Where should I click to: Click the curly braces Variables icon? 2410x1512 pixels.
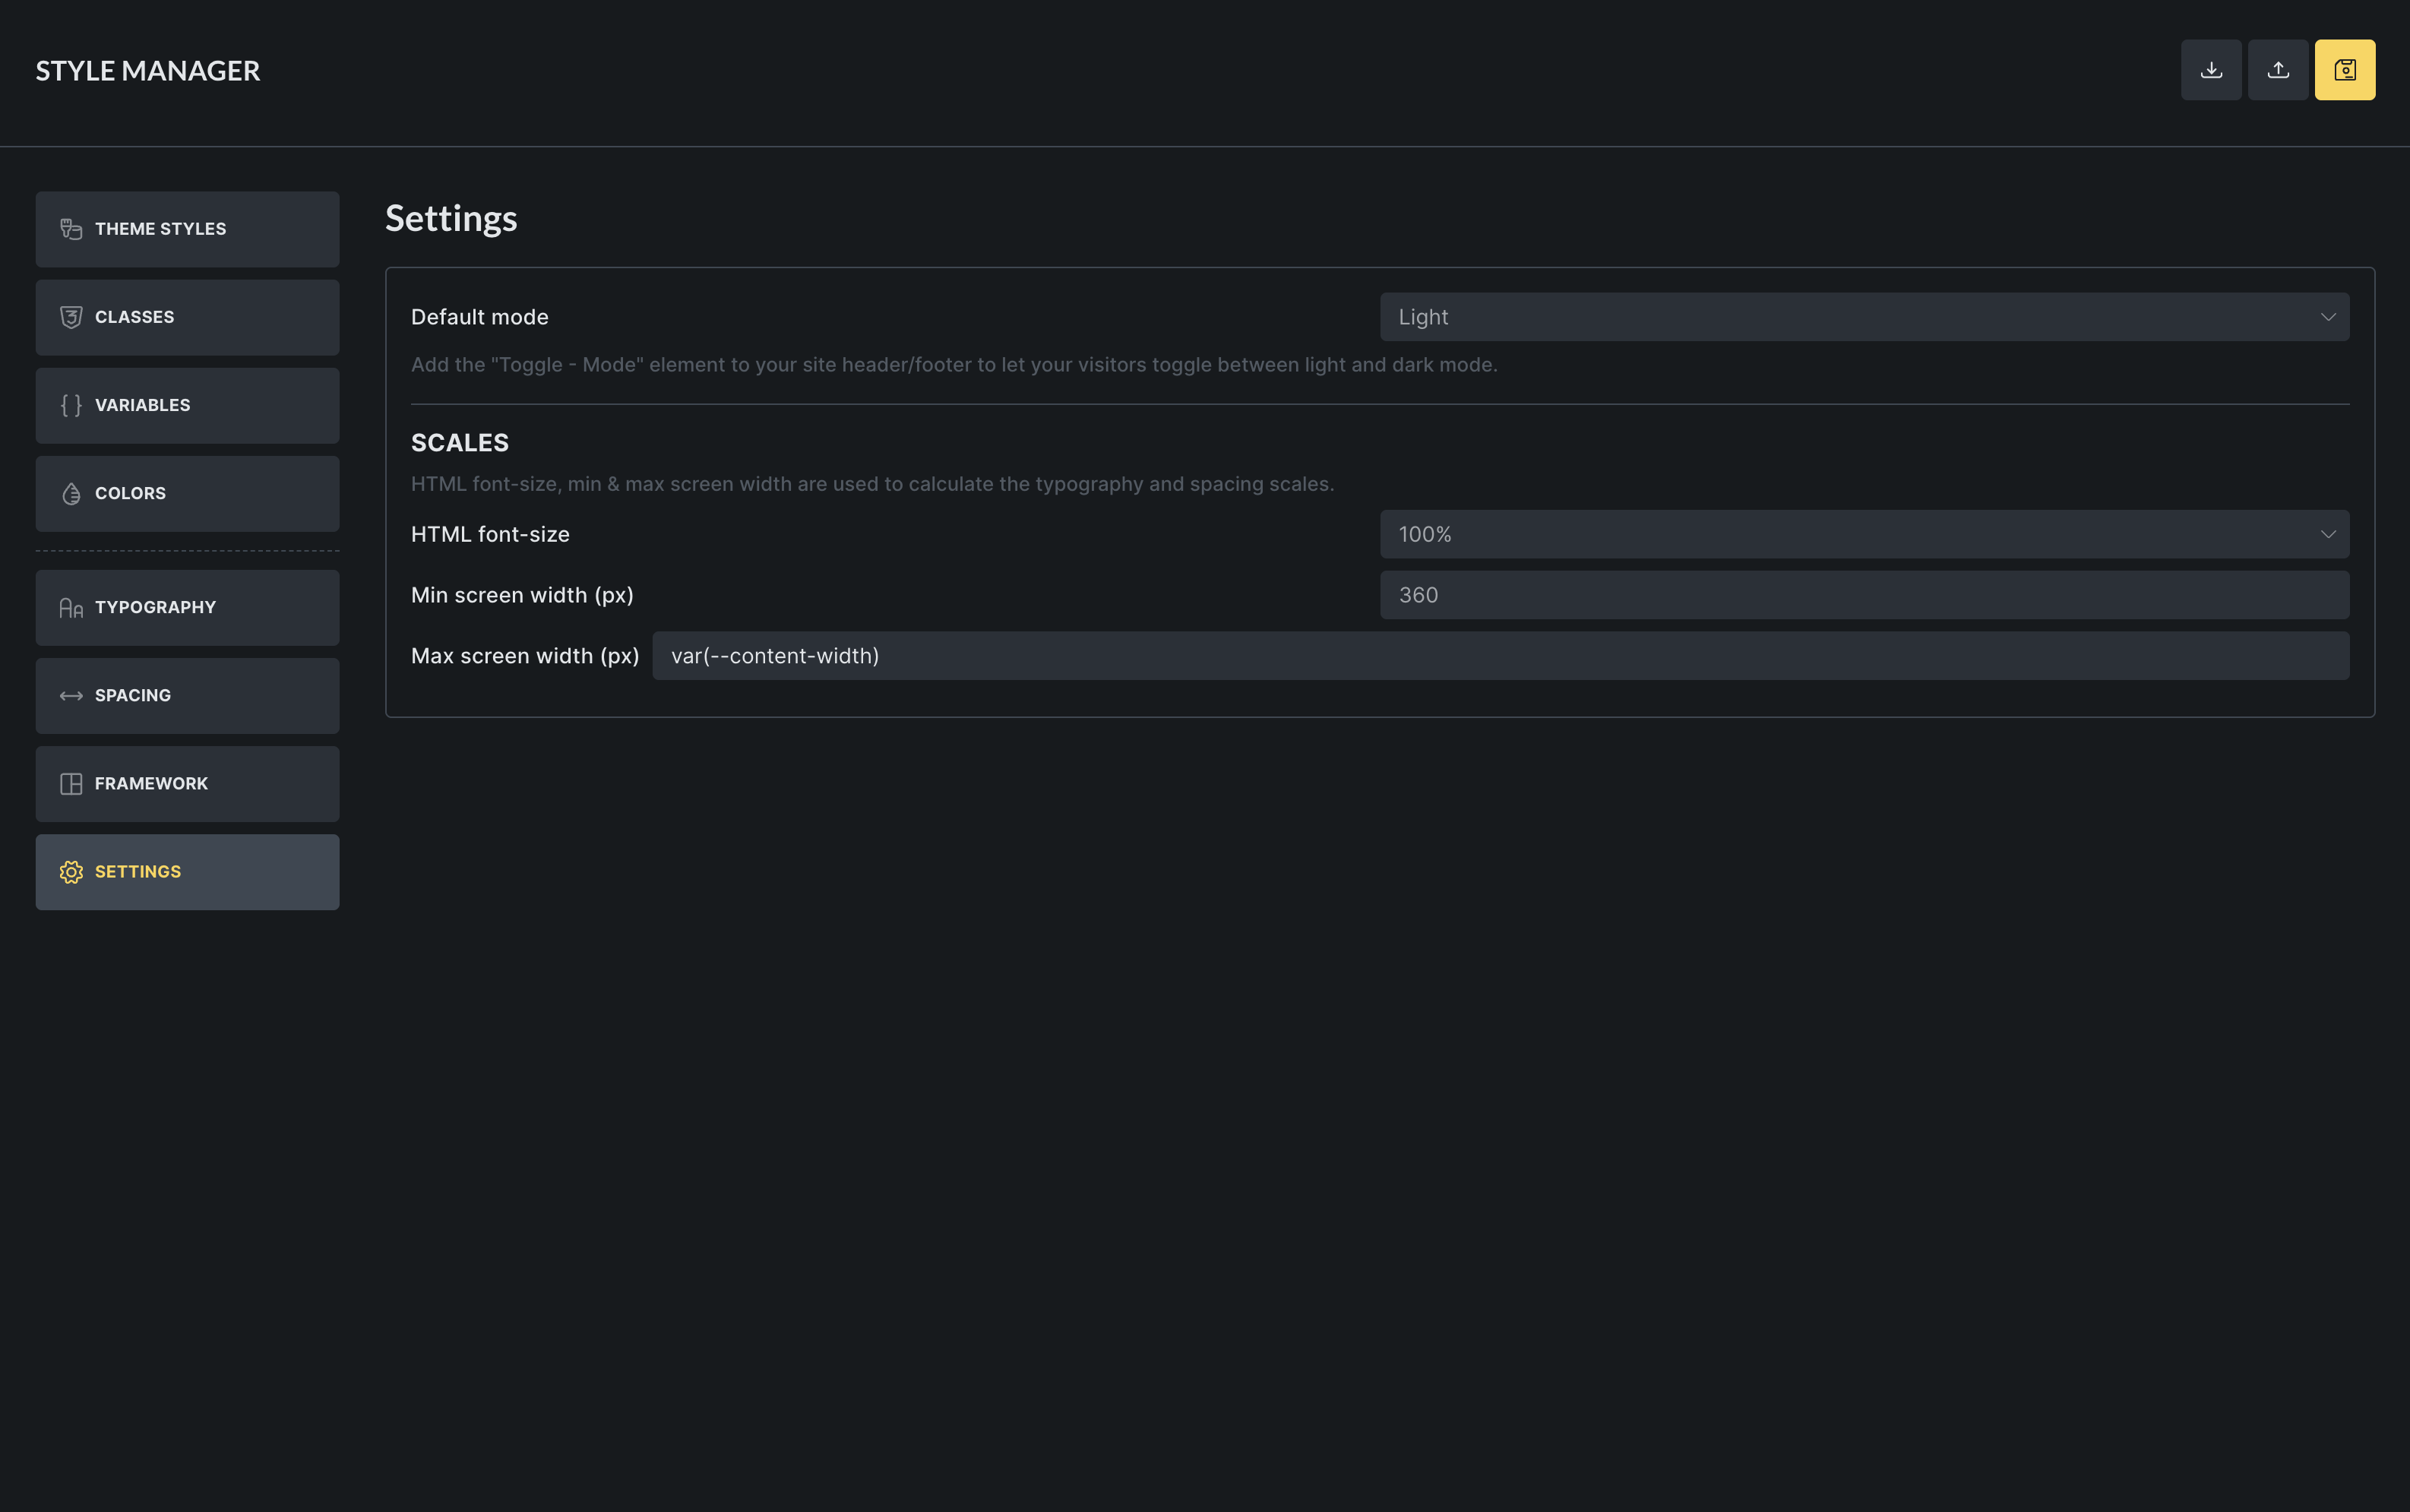pyautogui.click(x=71, y=405)
